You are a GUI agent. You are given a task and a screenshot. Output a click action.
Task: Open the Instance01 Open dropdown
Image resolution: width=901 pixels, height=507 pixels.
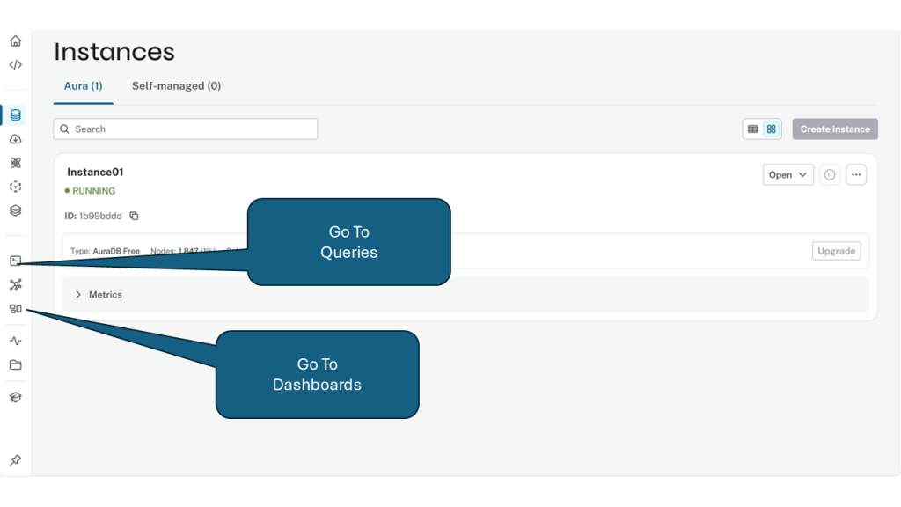tap(787, 175)
